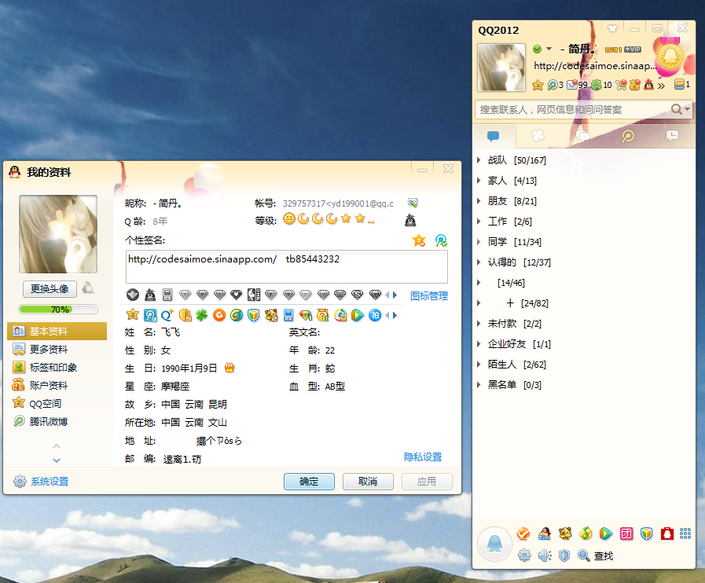Click the 更换头像 change avatar button
Screen dimensions: 705x583
(x=50, y=288)
